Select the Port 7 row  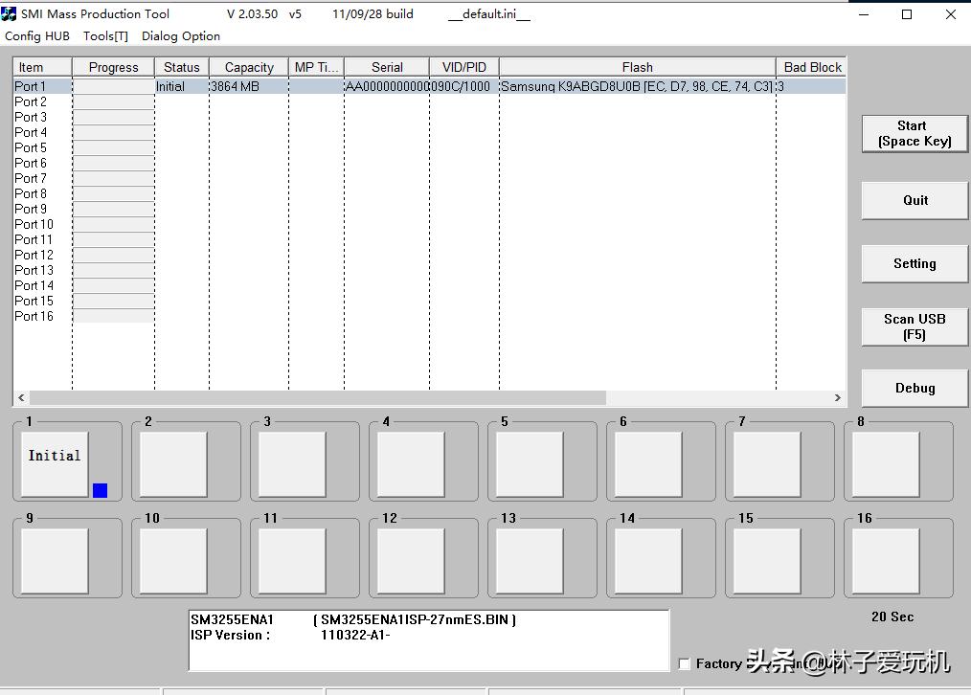(429, 178)
